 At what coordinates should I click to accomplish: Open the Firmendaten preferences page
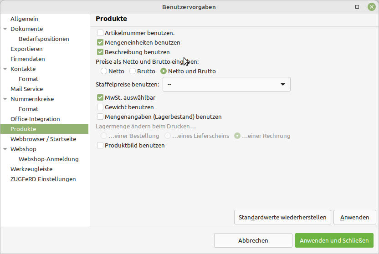pyautogui.click(x=27, y=59)
